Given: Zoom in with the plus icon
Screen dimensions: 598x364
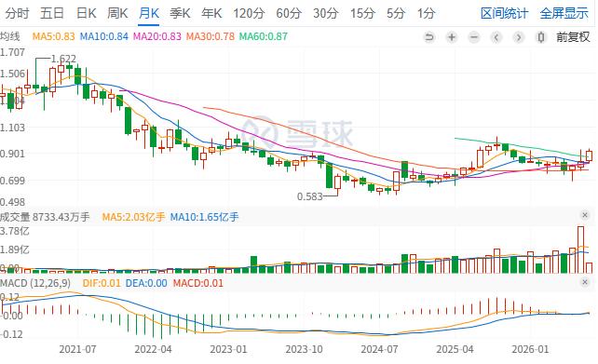Looking at the screenshot, I should tap(452, 37).
